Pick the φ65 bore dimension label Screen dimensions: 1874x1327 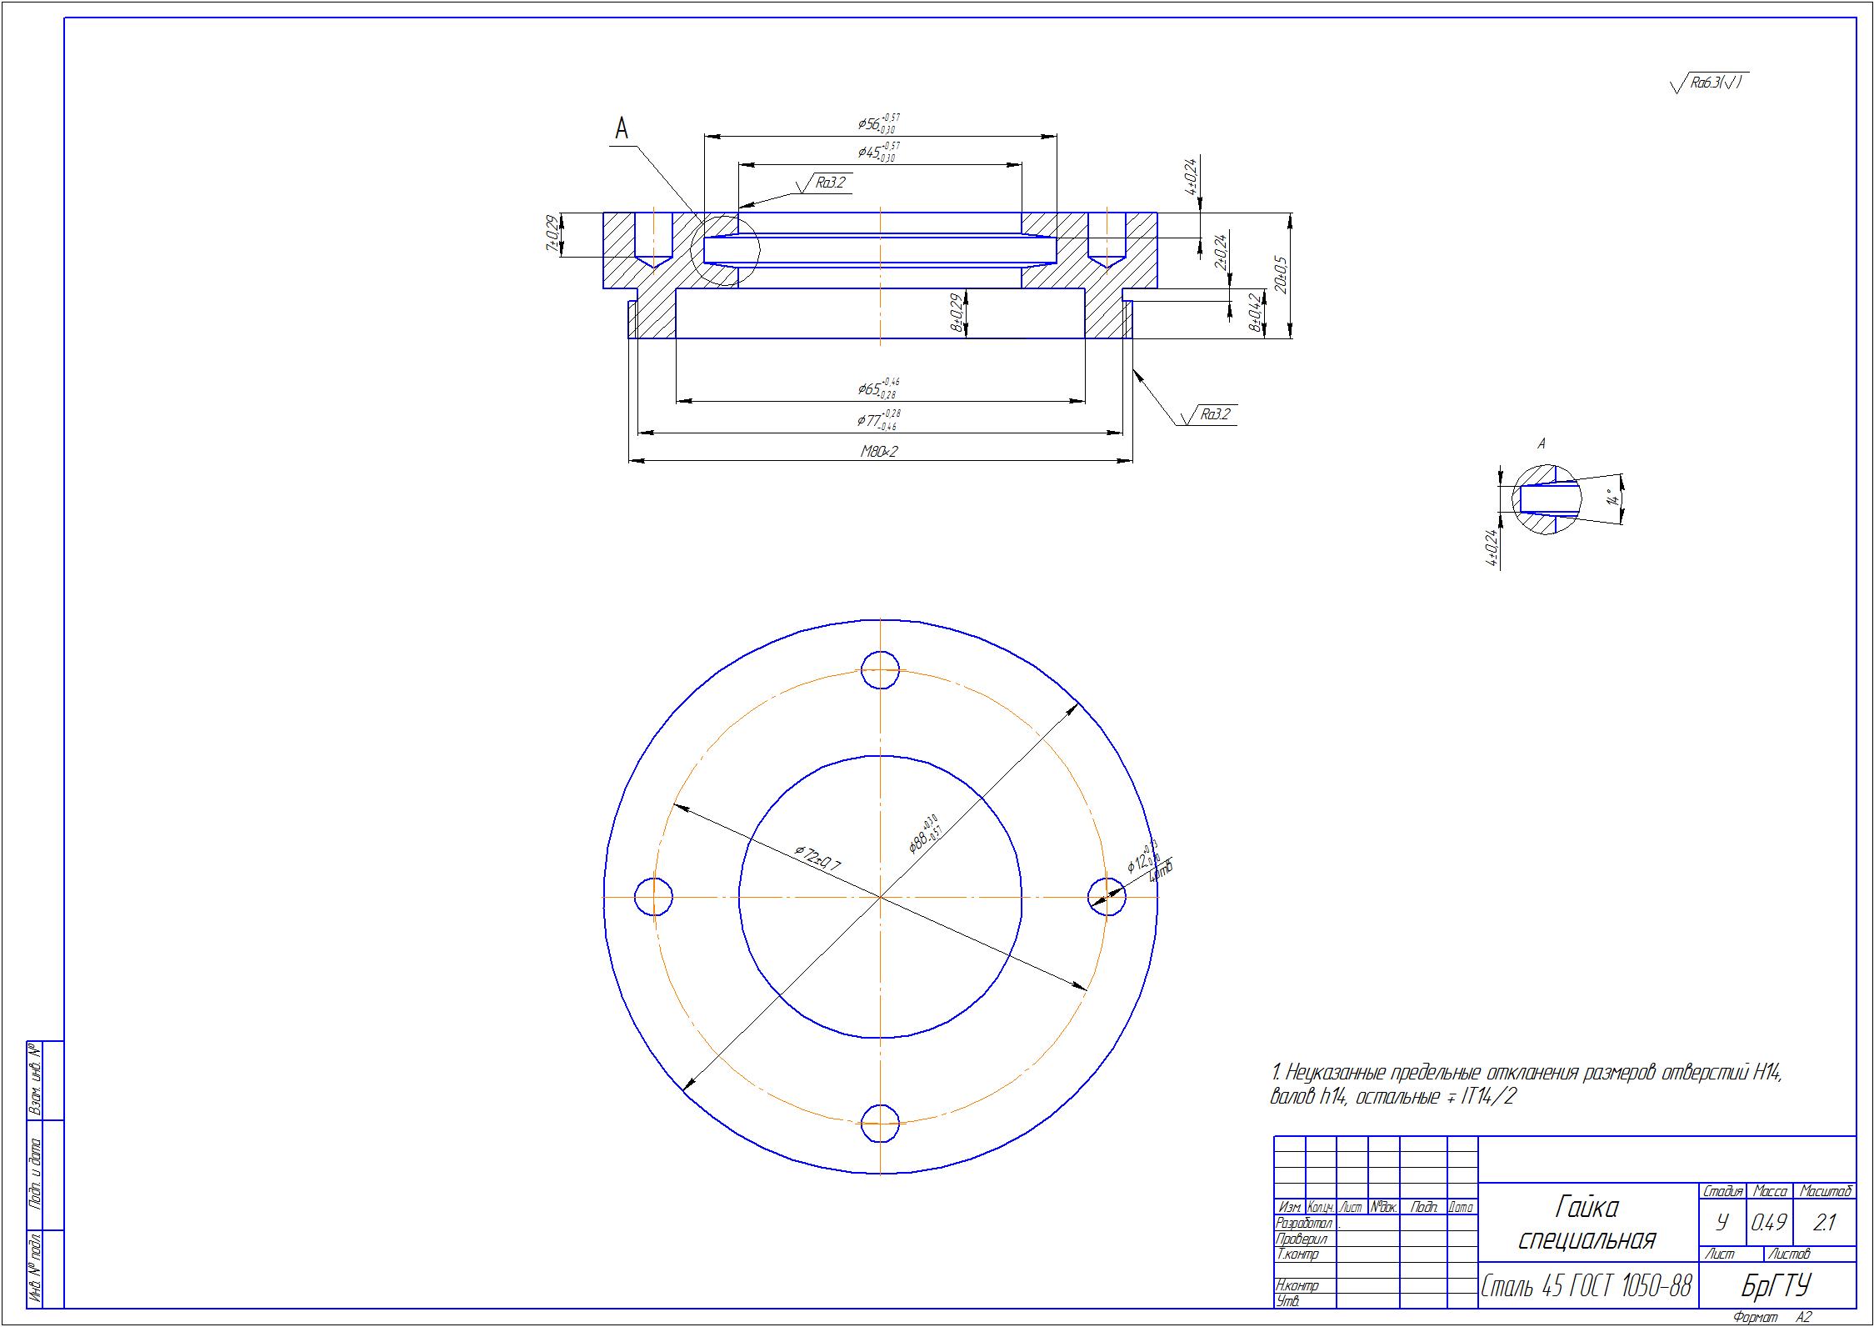pyautogui.click(x=878, y=388)
